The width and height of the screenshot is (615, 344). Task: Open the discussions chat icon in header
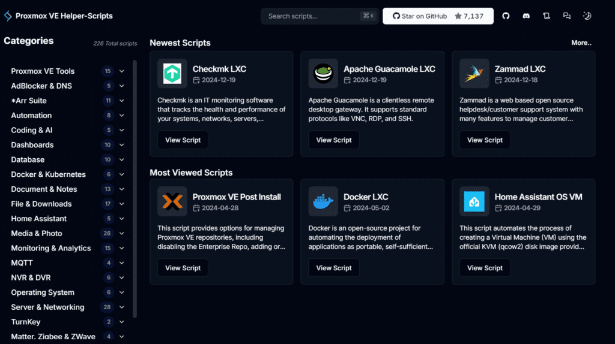click(567, 16)
